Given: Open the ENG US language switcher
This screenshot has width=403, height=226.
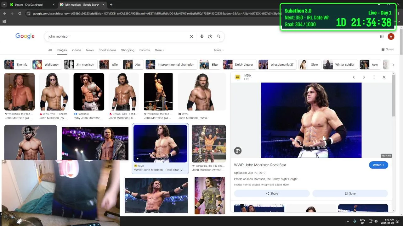Looking at the screenshot, I should click(x=363, y=221).
